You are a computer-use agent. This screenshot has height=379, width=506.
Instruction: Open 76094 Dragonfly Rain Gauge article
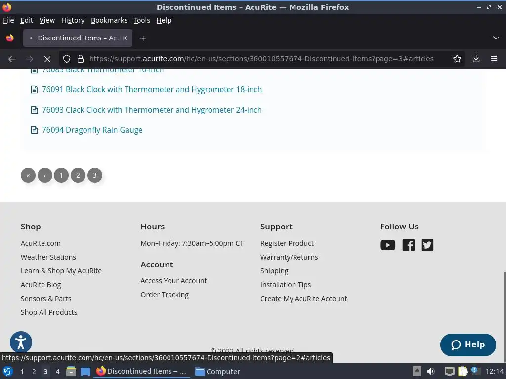[x=92, y=130]
